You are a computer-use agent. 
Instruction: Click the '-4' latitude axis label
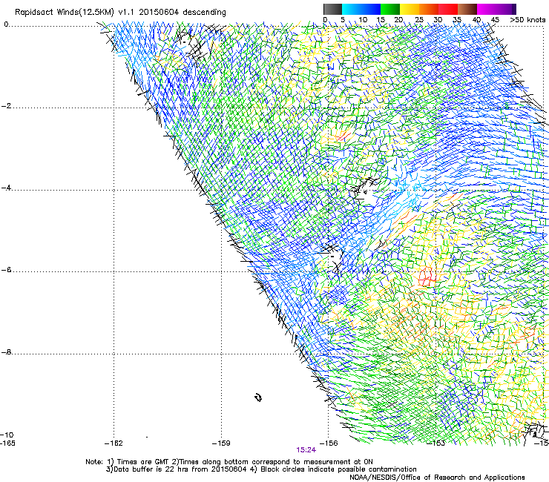click(6, 188)
